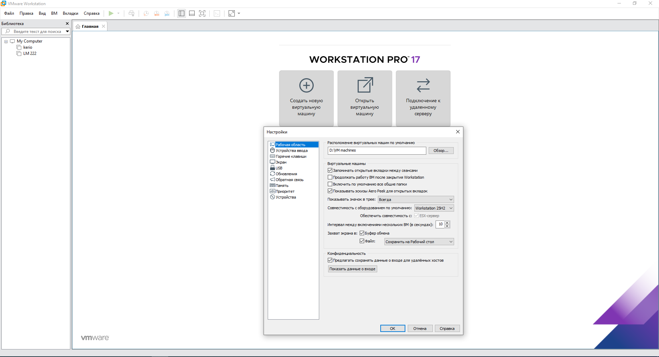Click the console view toolbar icon
The height and width of the screenshot is (357, 659).
pyautogui.click(x=217, y=13)
